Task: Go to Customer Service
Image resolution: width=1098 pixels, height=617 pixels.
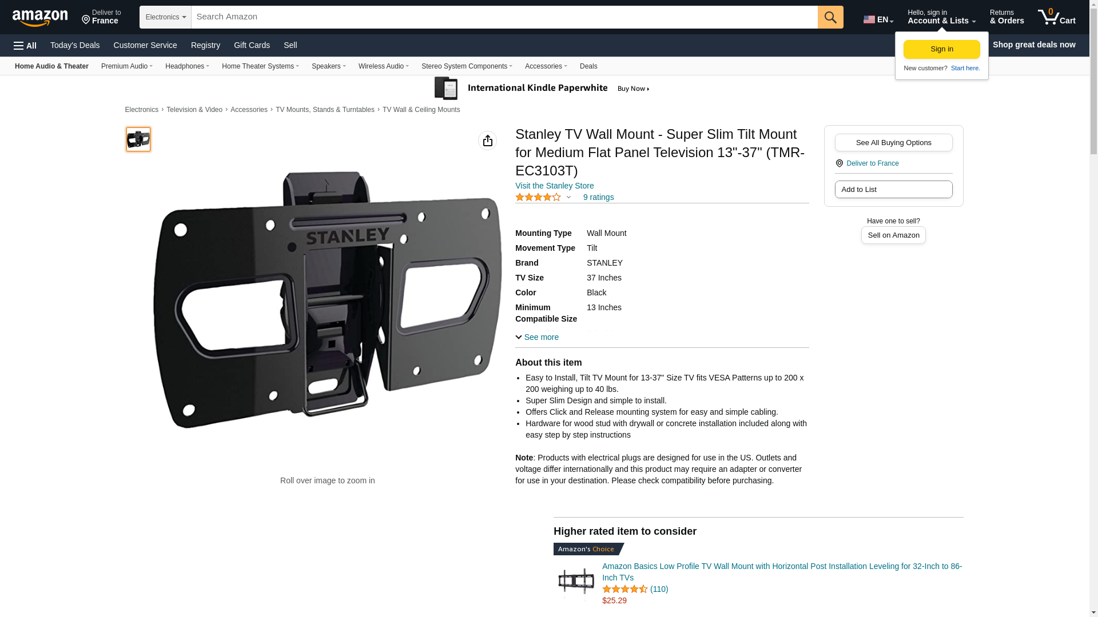Action: 145,45
